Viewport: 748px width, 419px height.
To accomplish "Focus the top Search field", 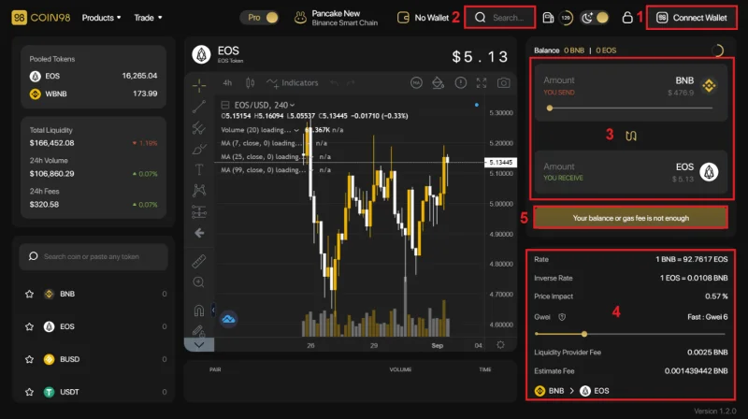I will click(x=500, y=18).
